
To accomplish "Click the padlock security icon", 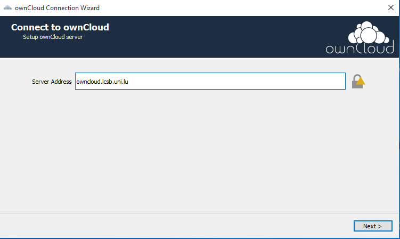I will [x=356, y=83].
